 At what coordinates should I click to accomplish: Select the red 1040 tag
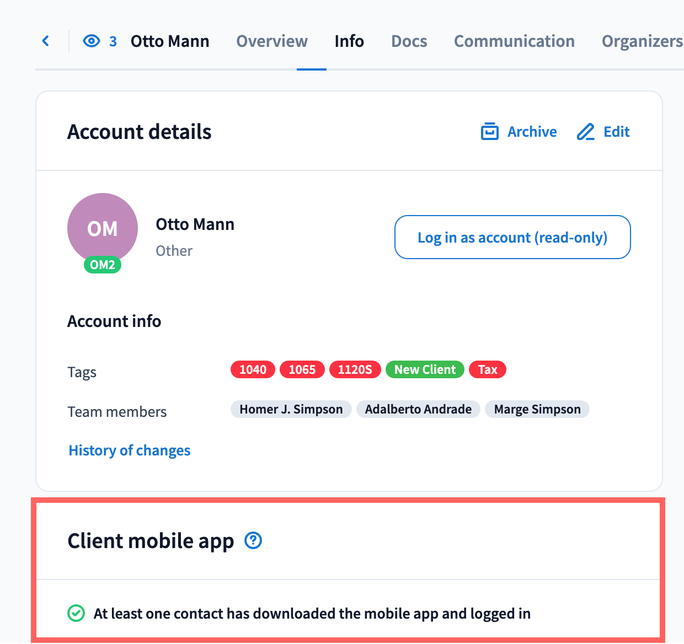pyautogui.click(x=253, y=369)
